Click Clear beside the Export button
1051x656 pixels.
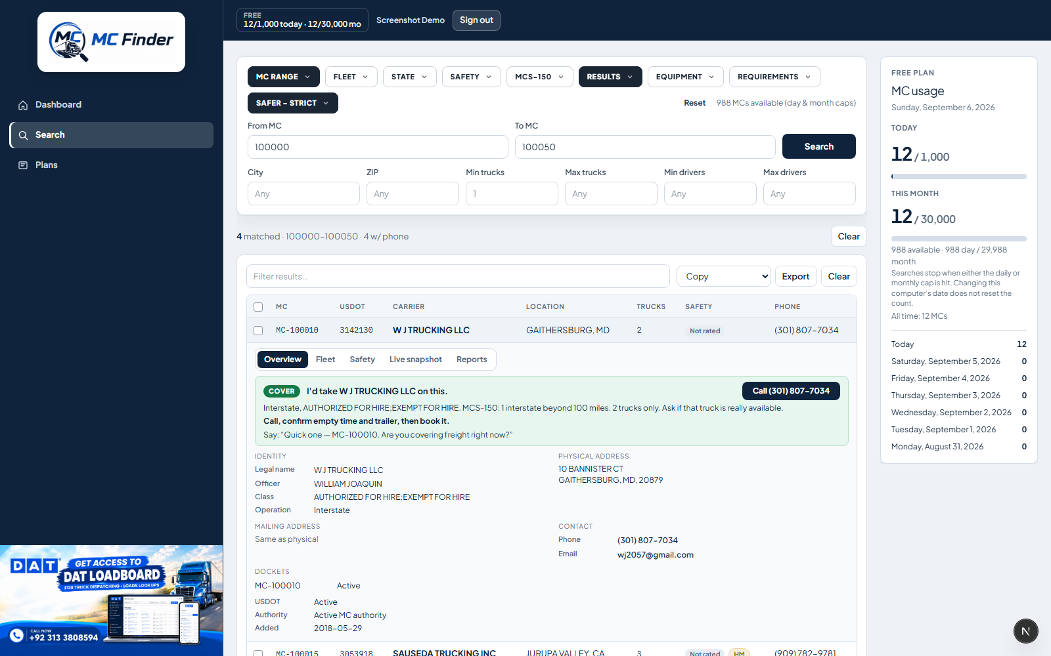point(839,276)
